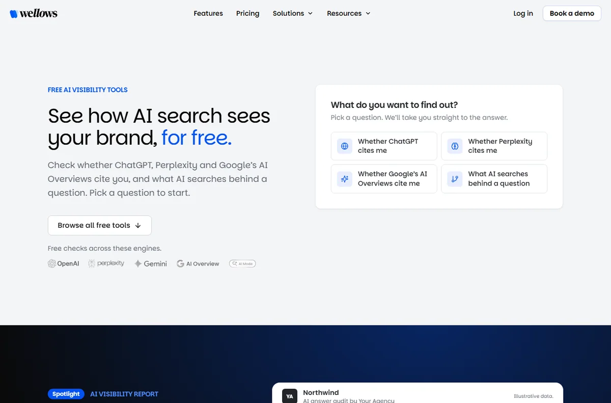The width and height of the screenshot is (611, 403).
Task: Open the Wellows logo home link
Action: click(34, 14)
